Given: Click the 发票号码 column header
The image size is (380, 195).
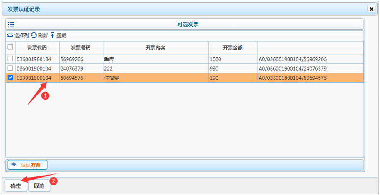Looking at the screenshot, I should click(81, 47).
